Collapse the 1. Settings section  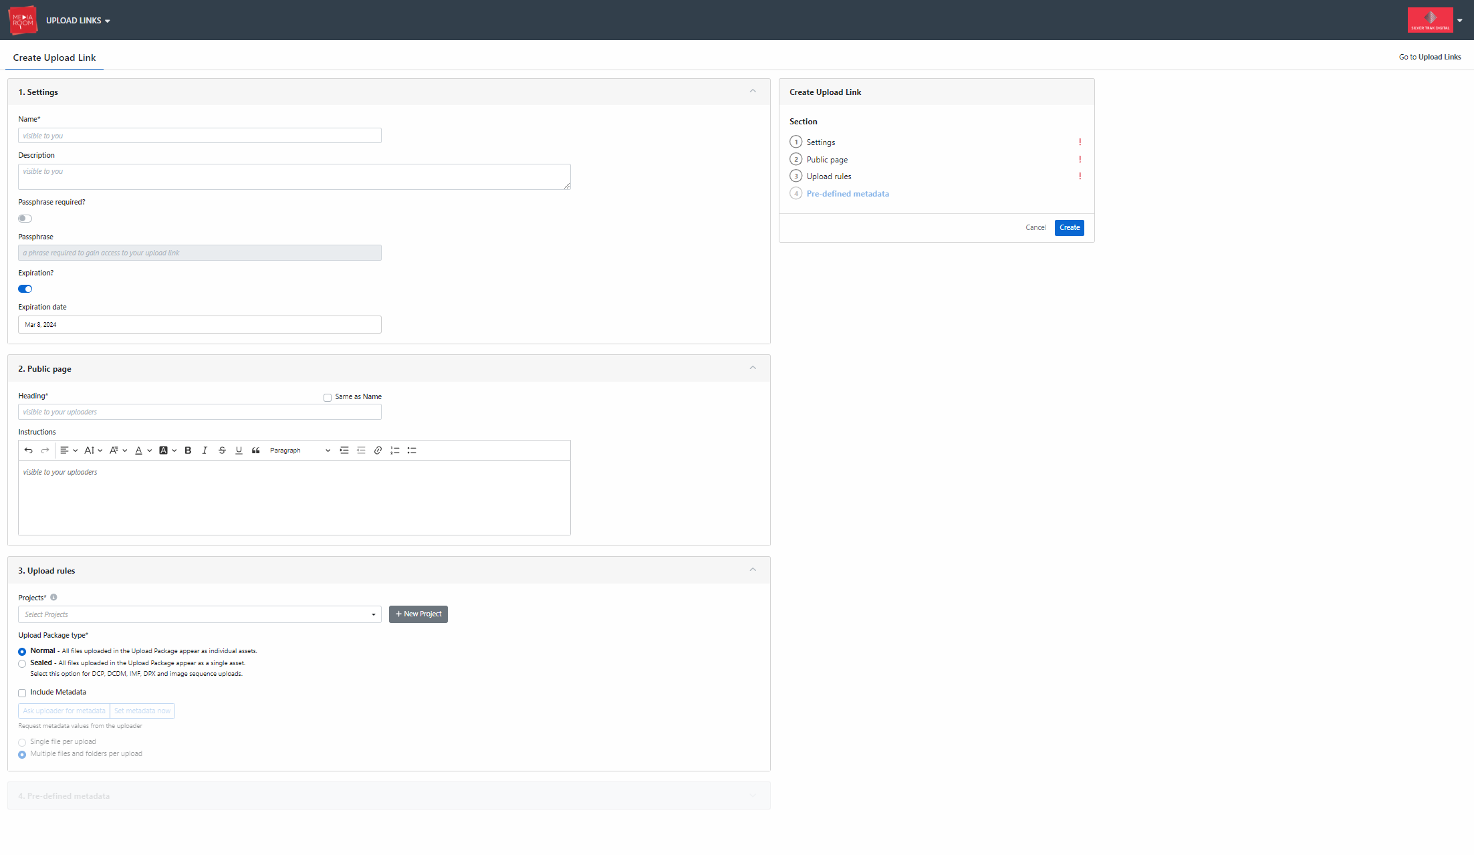tap(753, 92)
